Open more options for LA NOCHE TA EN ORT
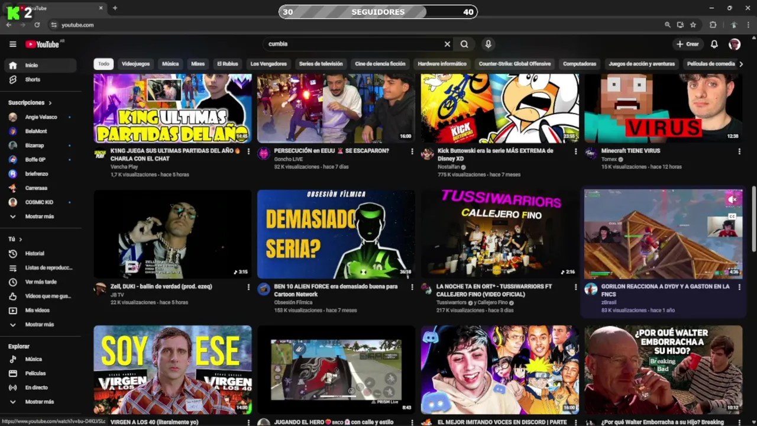Screen dimensions: 757x426 point(575,287)
